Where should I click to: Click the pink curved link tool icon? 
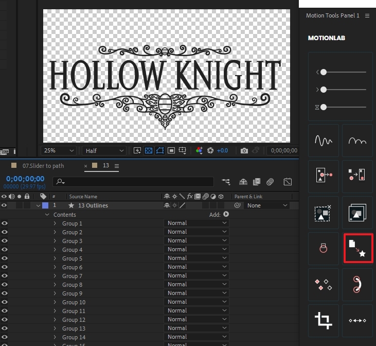pos(357,285)
